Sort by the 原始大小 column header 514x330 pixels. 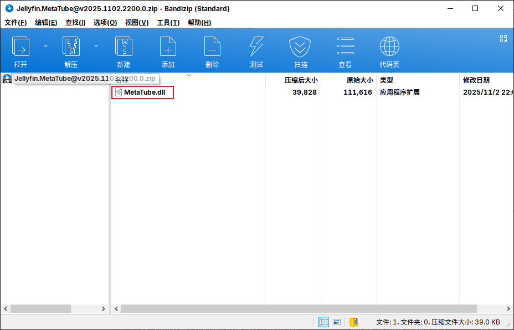[359, 80]
